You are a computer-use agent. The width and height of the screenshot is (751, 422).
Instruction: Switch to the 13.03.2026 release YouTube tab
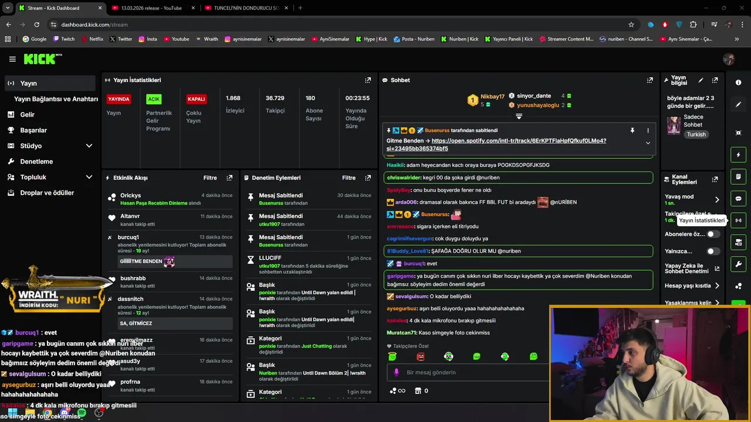click(151, 8)
